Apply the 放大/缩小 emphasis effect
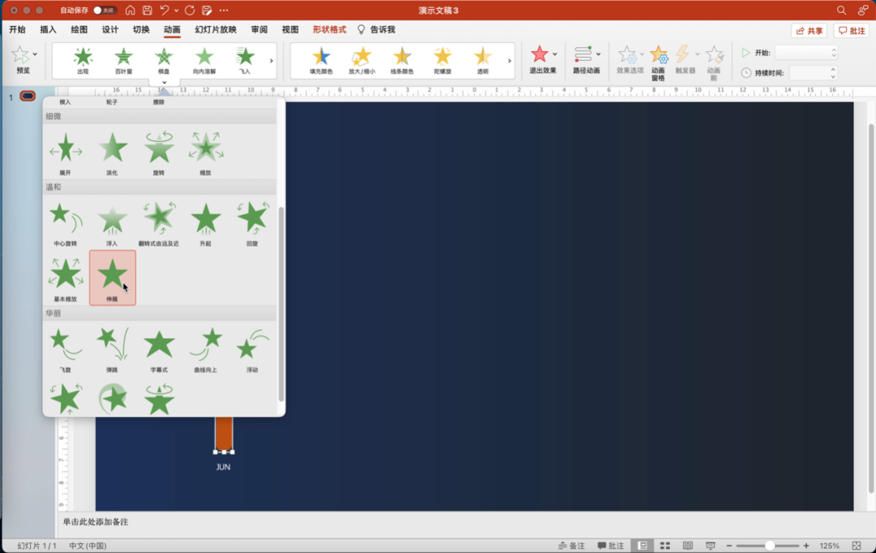The width and height of the screenshot is (876, 553). 362,60
